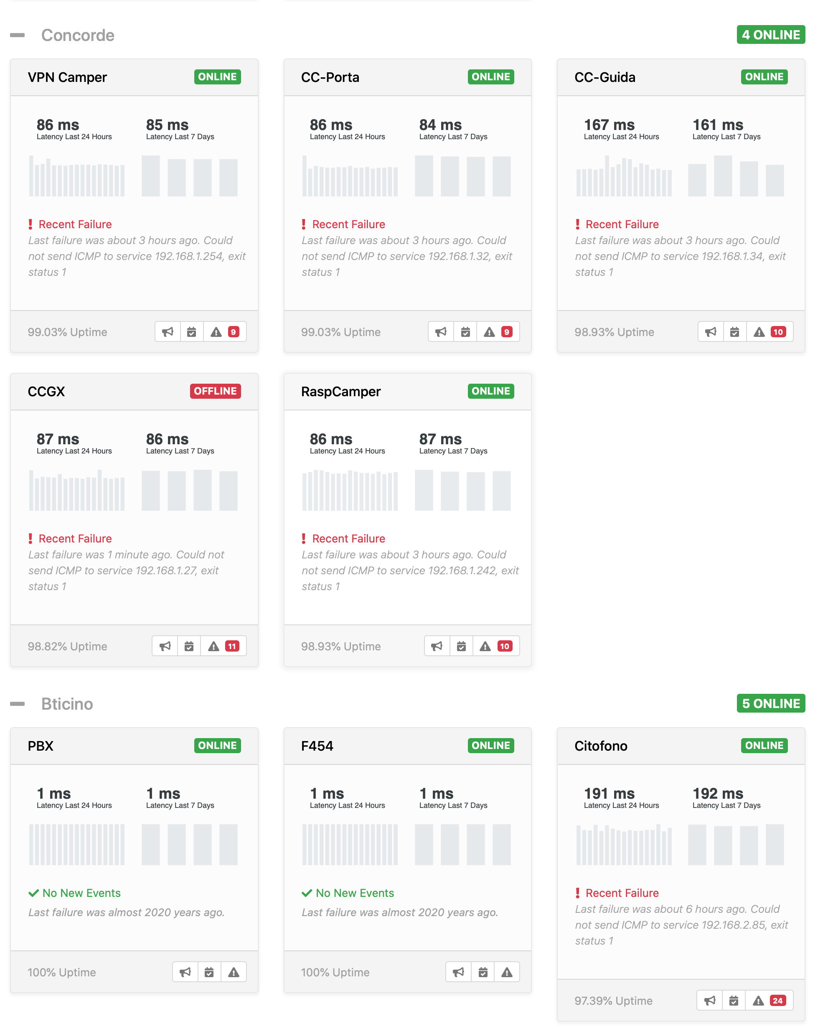
Task: Click the calendar-check icon on CC-Guida
Action: (x=734, y=331)
